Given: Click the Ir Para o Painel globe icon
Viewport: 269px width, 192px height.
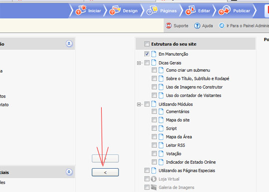Looking at the screenshot, I should coord(222,25).
